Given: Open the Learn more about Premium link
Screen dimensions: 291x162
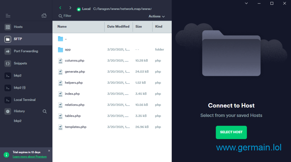Looking at the screenshot, I should tap(30, 157).
